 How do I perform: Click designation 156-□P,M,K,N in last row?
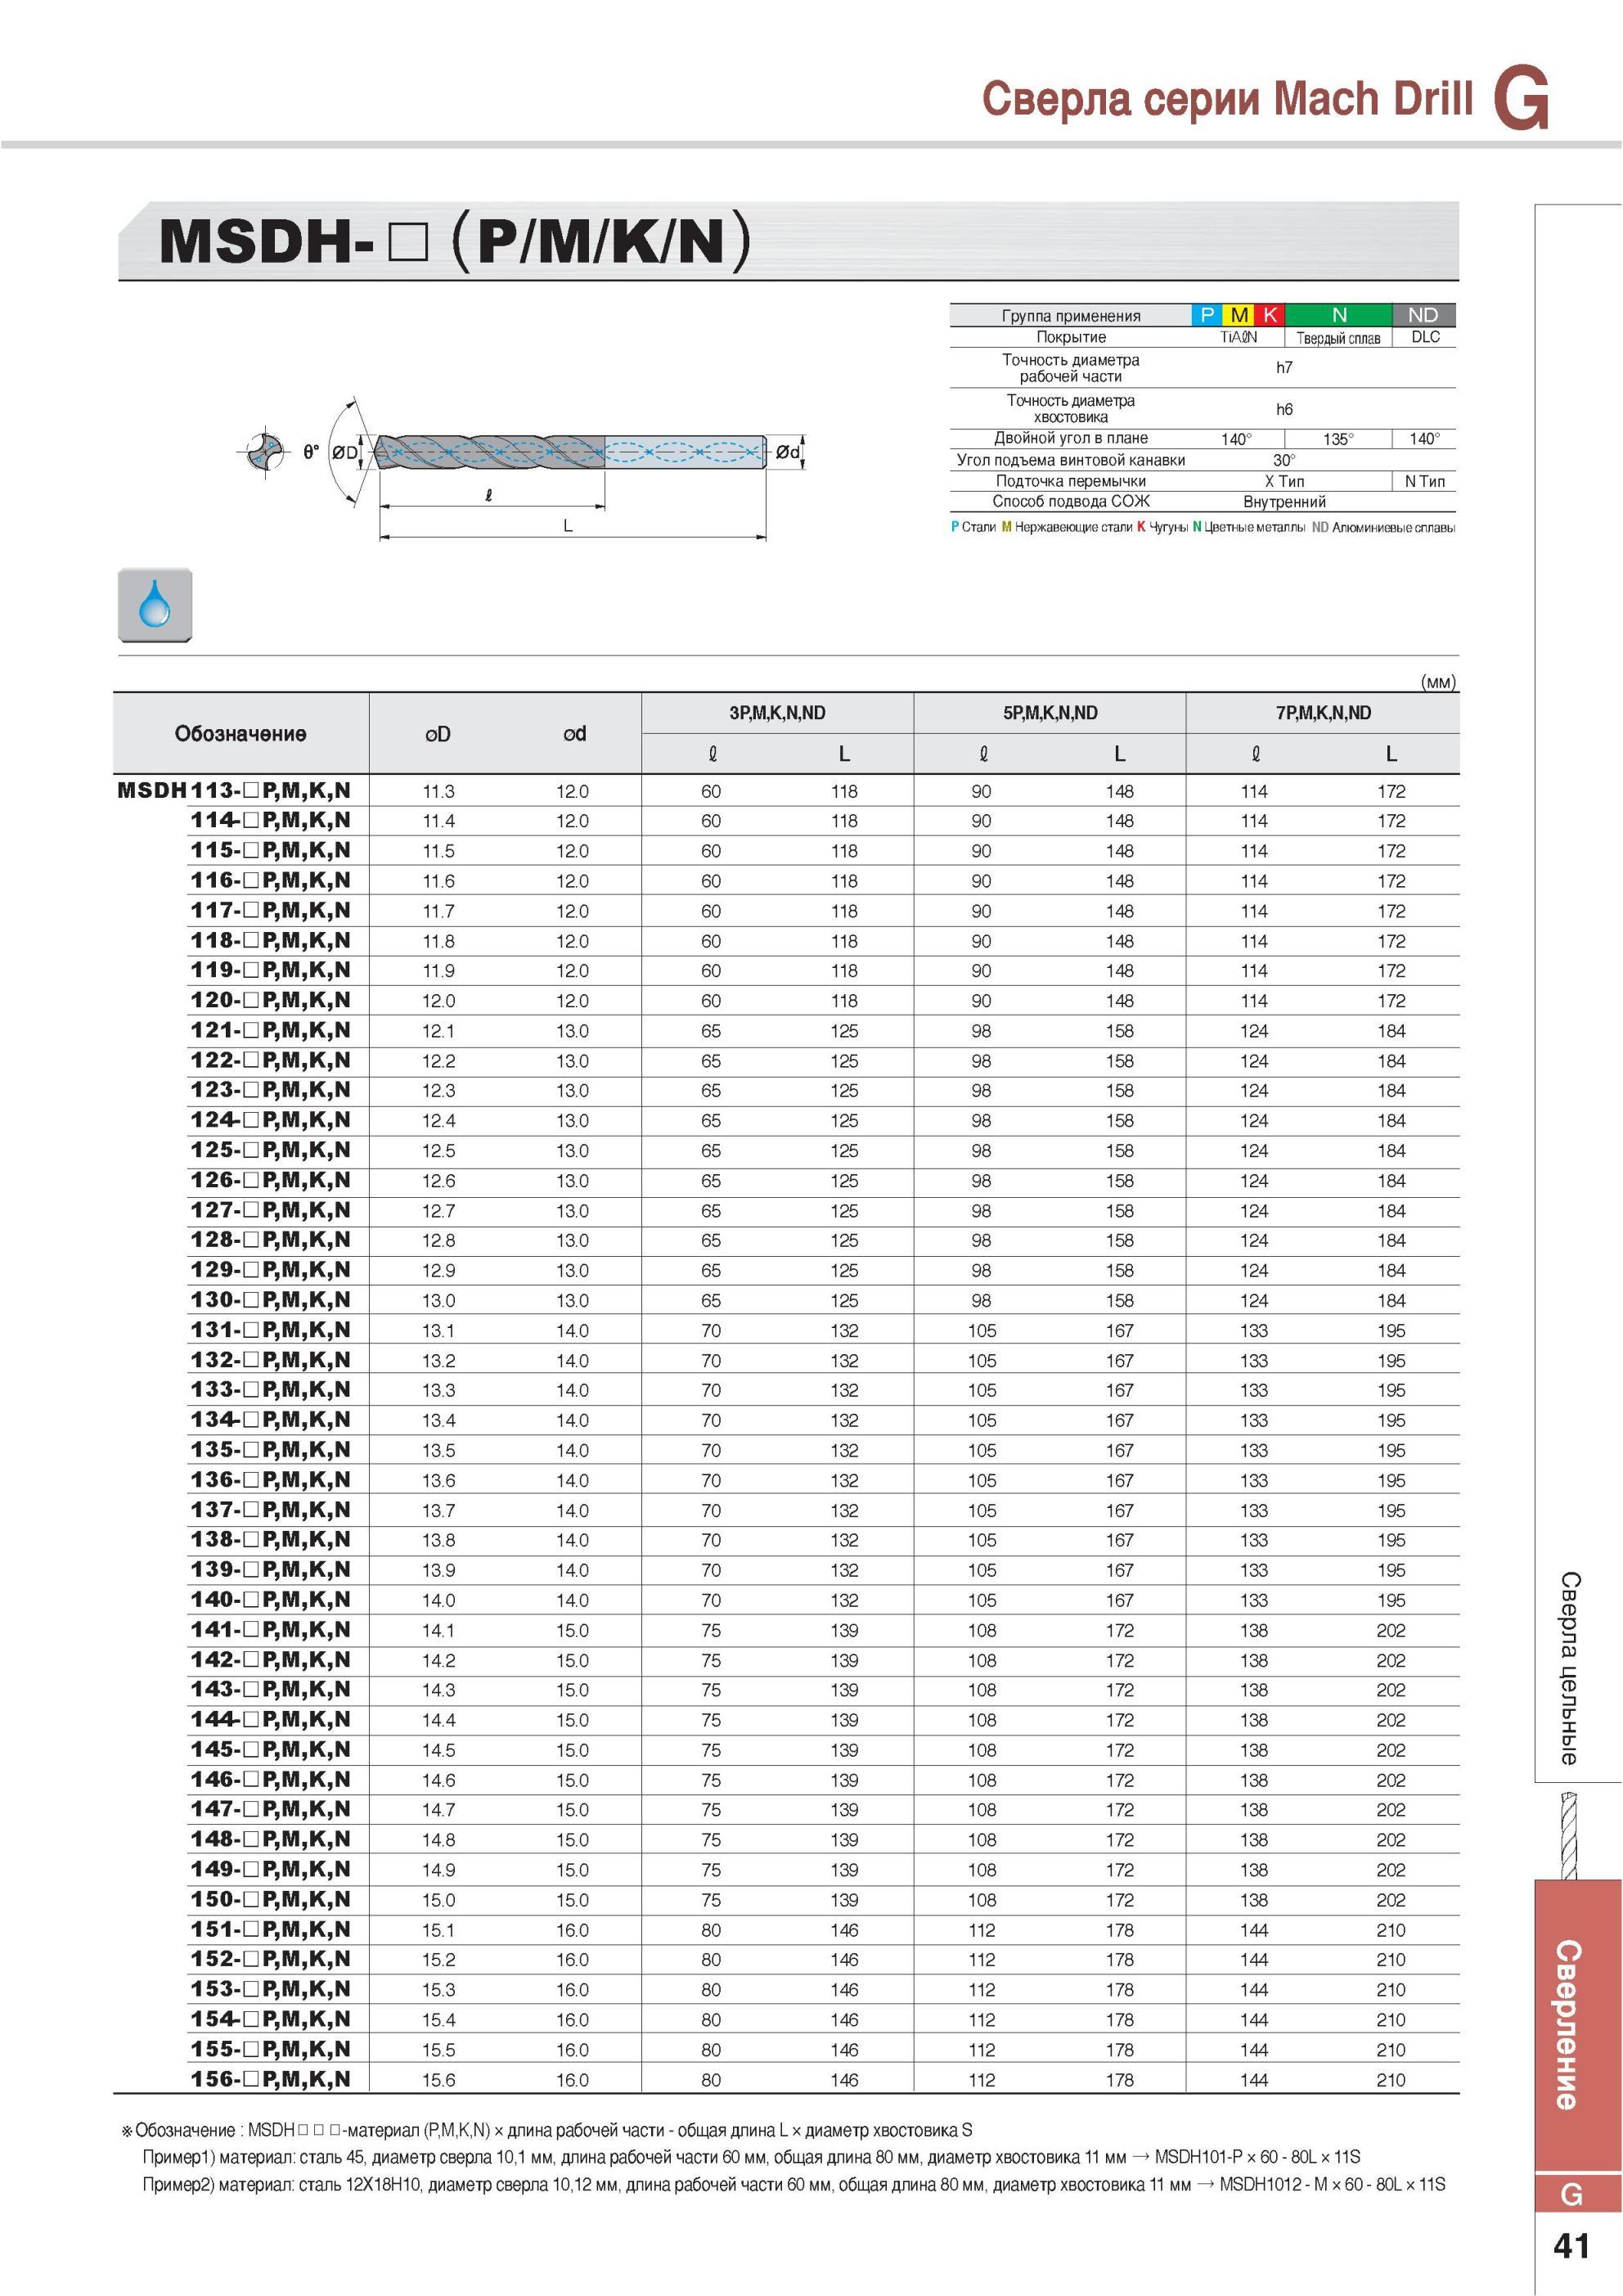coord(270,2078)
